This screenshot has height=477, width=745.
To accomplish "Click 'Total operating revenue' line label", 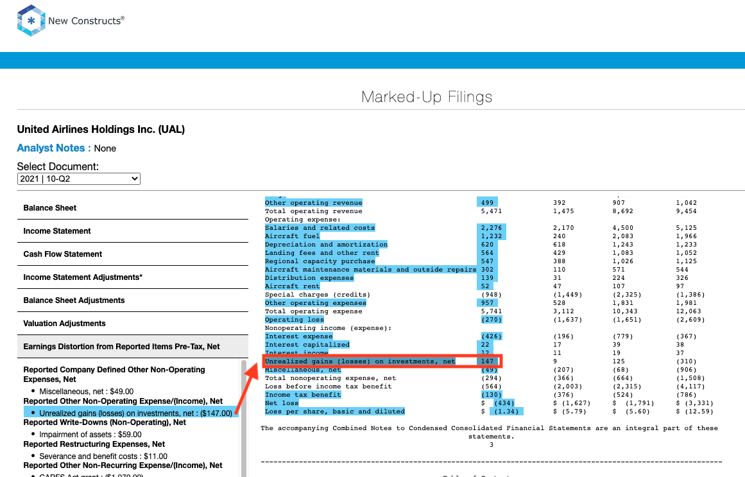I will [x=314, y=211].
